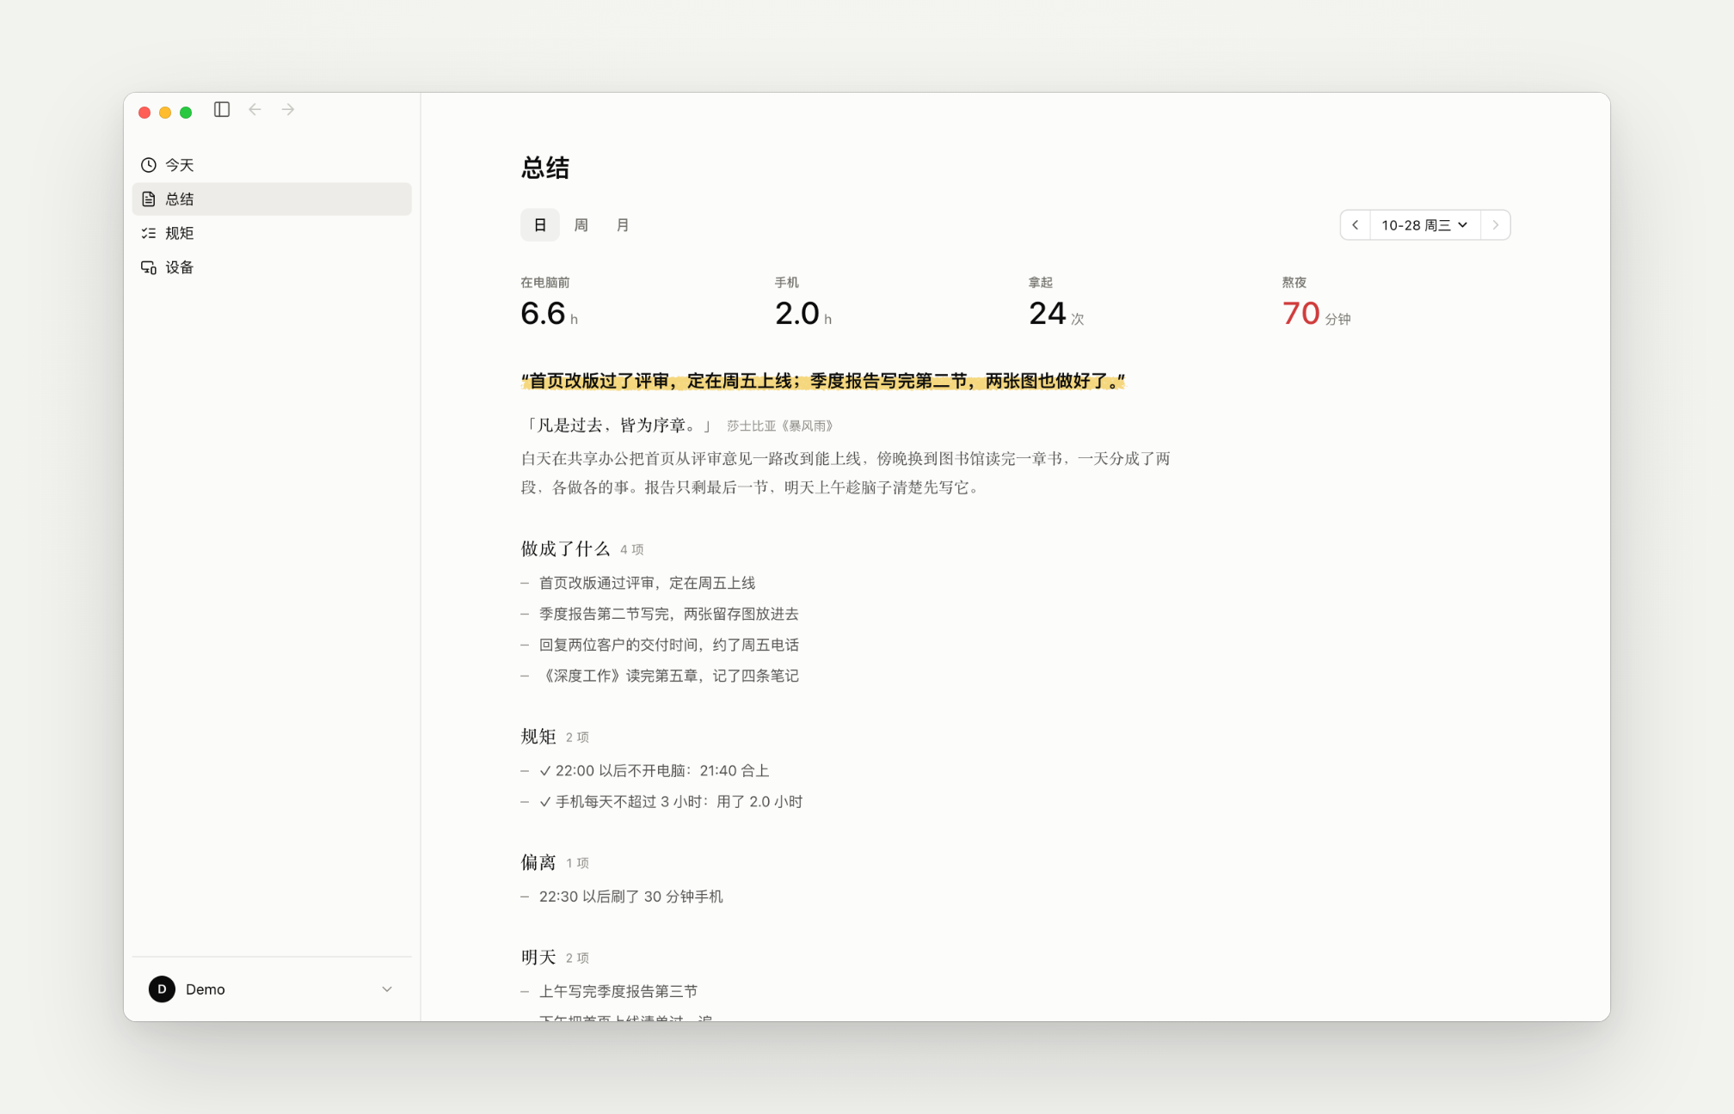Open the 设备 section

[x=272, y=267]
